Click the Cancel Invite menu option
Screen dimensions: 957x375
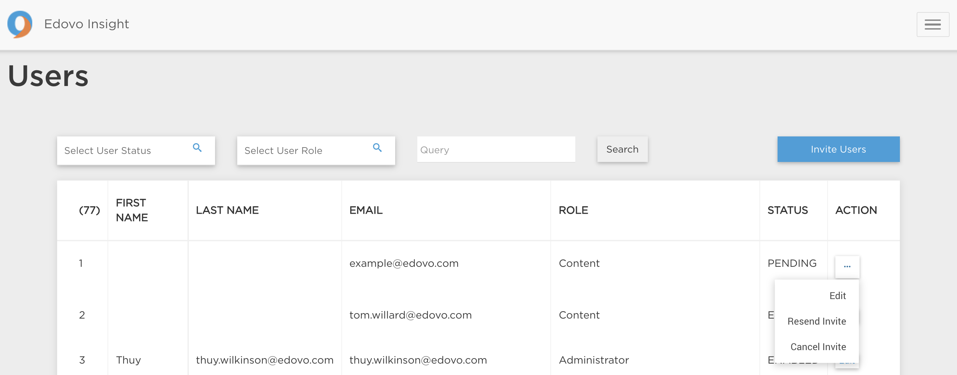coord(817,347)
